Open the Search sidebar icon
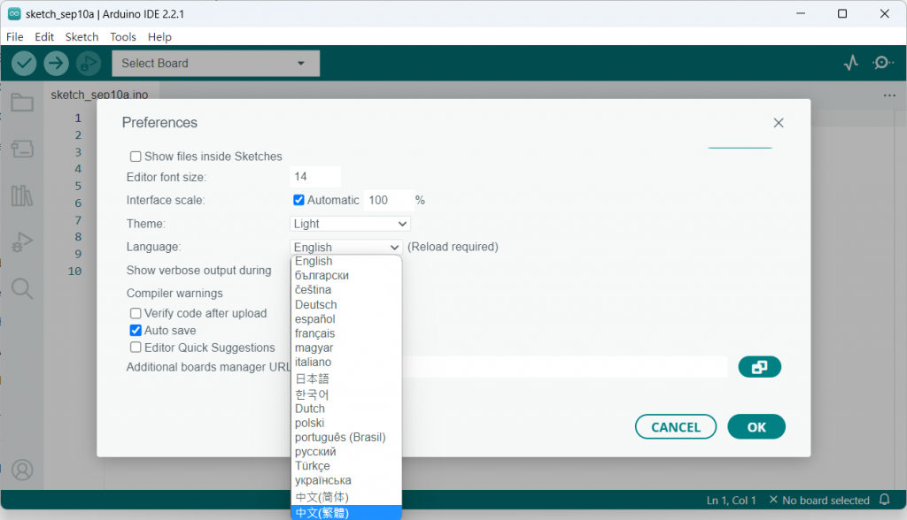Screen dimensions: 907x520 coord(22,288)
